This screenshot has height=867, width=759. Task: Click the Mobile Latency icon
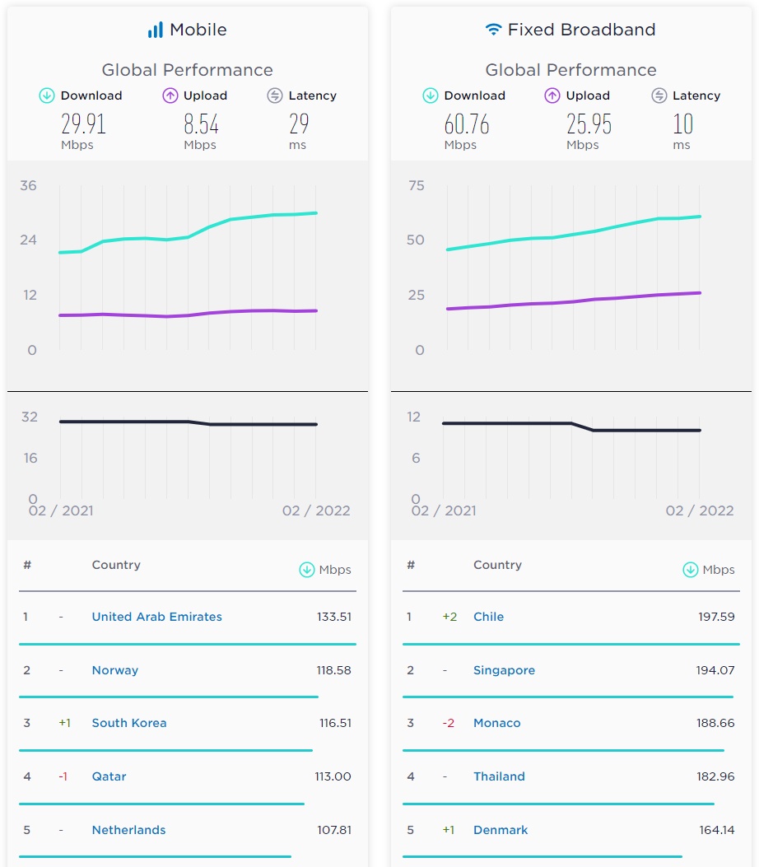(x=275, y=96)
